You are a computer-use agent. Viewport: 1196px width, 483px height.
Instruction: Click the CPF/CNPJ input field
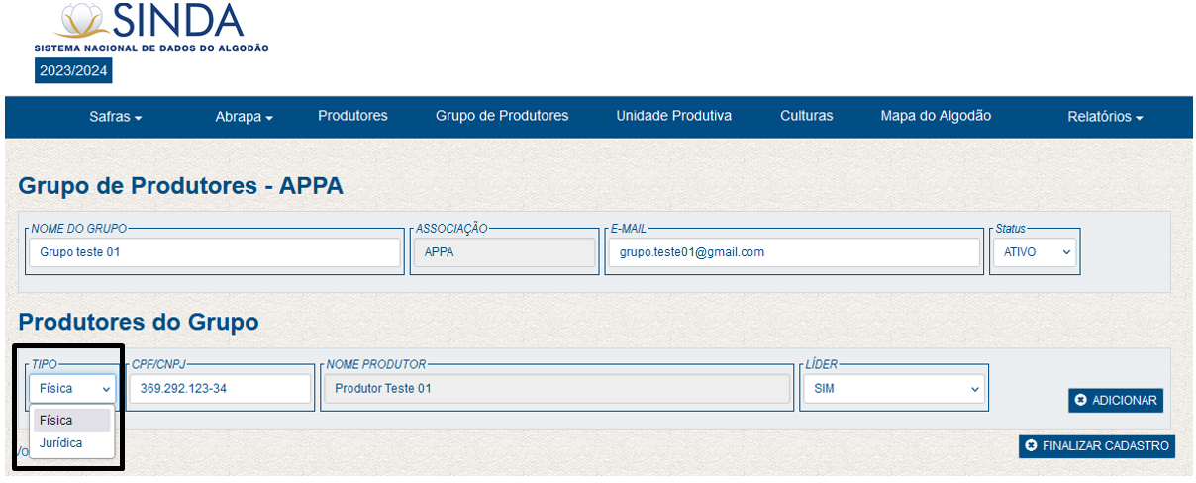tap(221, 389)
